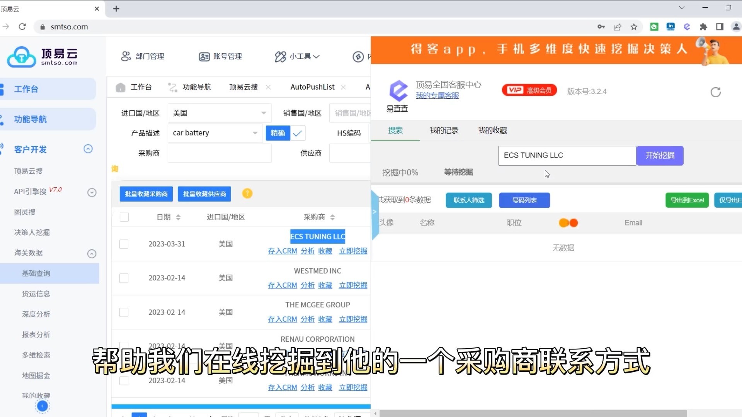The width and height of the screenshot is (742, 417).
Task: Expand the API引擎搜 sidebar item
Action: tap(92, 192)
